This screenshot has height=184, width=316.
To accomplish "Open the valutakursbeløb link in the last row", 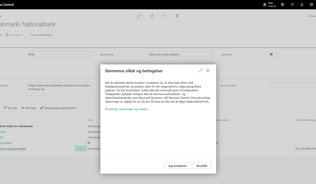I will tap(13, 149).
